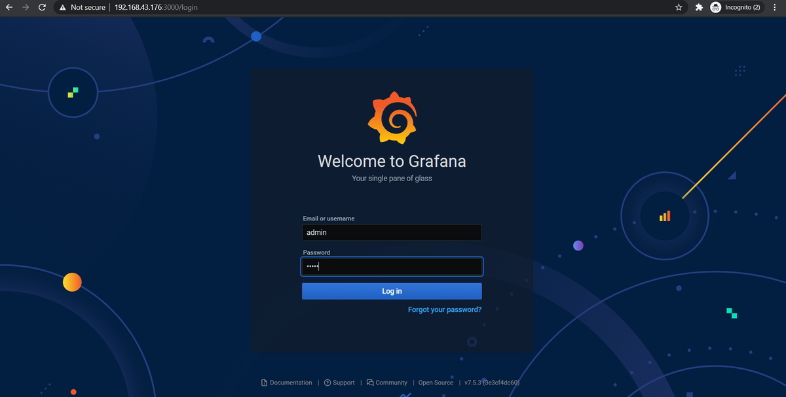Reload the Grafana login page
786x397 pixels.
point(42,7)
